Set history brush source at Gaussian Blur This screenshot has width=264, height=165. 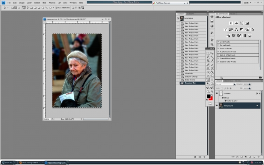[x=178, y=83]
